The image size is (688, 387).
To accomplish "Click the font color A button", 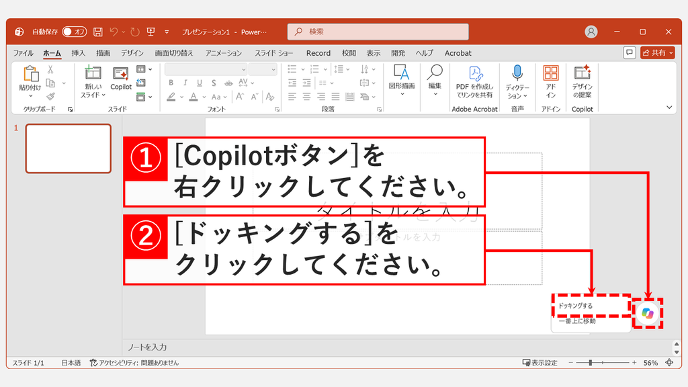I will [x=193, y=97].
